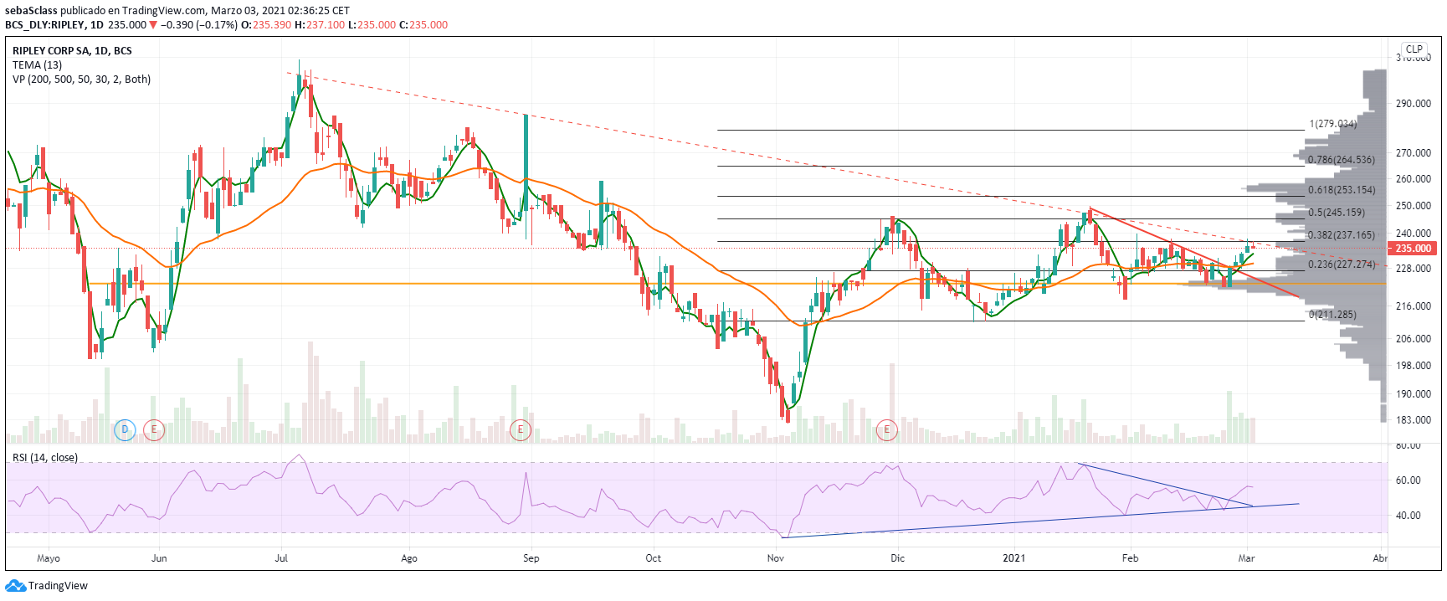The width and height of the screenshot is (1447, 601).
Task: Click the 0(211.285) Fibonacci level label
Action: (x=1332, y=315)
